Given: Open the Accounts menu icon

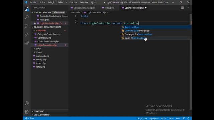Looking at the screenshot, I should (27, 103).
